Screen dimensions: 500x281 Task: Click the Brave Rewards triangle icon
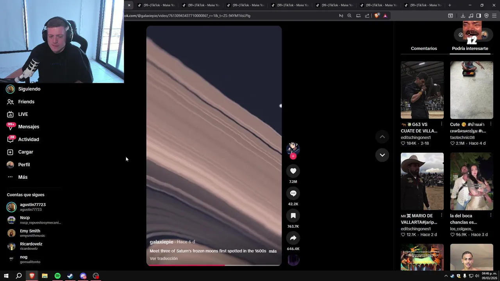tap(385, 16)
